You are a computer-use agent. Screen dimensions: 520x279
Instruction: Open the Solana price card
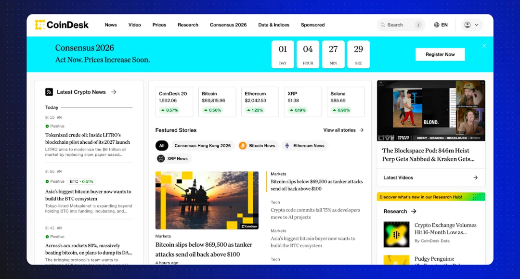(x=346, y=101)
